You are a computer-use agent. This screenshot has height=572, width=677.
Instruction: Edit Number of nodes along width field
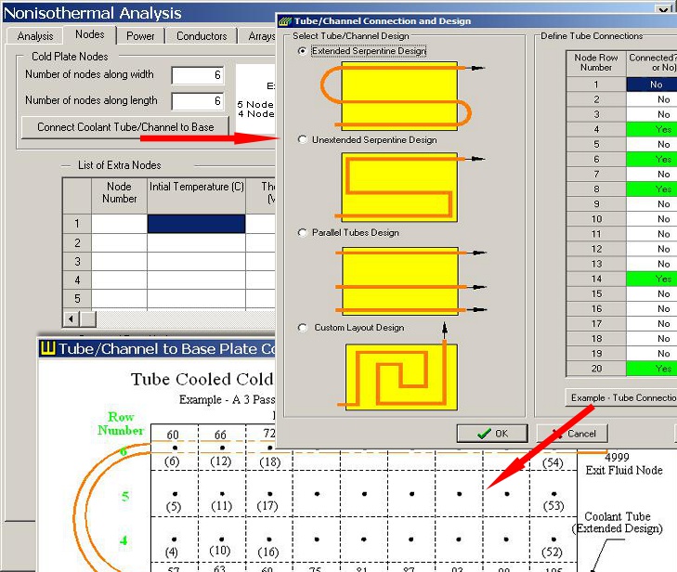click(x=197, y=75)
